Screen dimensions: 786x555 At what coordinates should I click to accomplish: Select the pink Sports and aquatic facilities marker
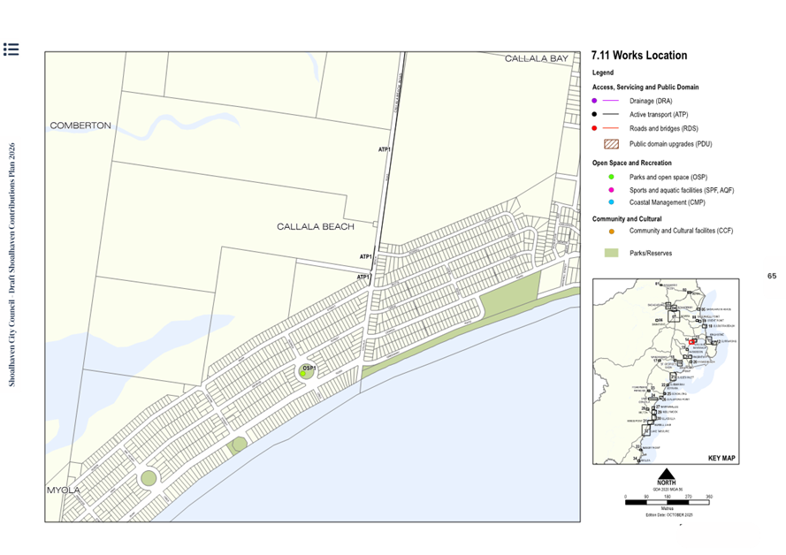611,188
